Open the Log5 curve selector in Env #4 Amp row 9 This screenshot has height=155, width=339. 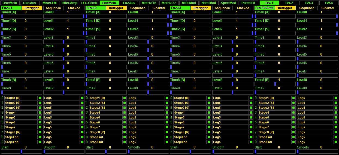(315, 142)
